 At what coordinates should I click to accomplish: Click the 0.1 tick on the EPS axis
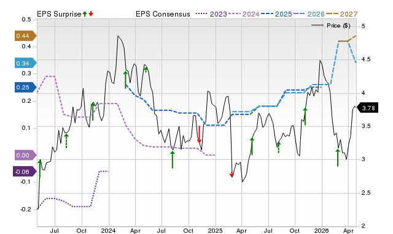[26, 128]
